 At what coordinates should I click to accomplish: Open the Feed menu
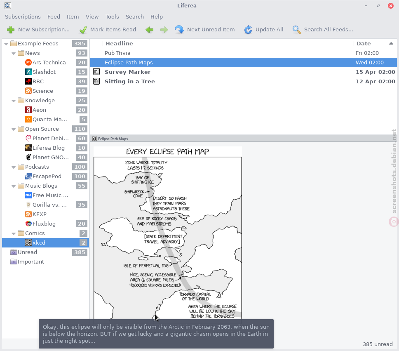54,16
